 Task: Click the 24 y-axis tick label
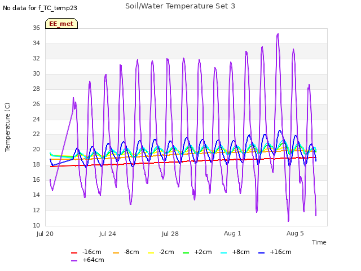[x=36, y=119]
